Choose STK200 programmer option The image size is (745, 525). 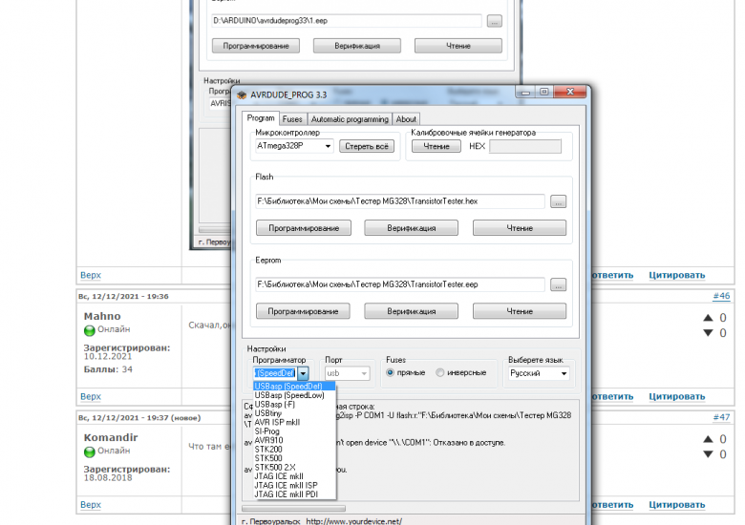tap(294, 450)
